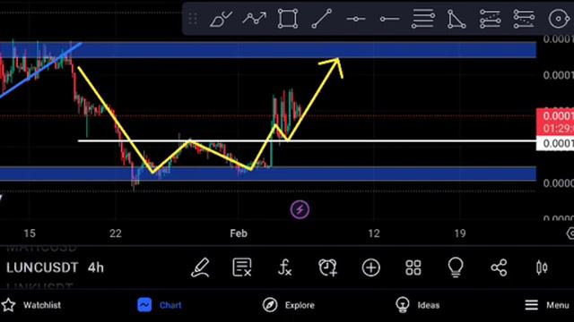Open the LUNCUSDT symbol selector
The height and width of the screenshot is (322, 574).
[42, 267]
